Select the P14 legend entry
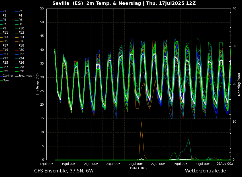The width and height of the screenshot is (242, 177). [x=21, y=37]
